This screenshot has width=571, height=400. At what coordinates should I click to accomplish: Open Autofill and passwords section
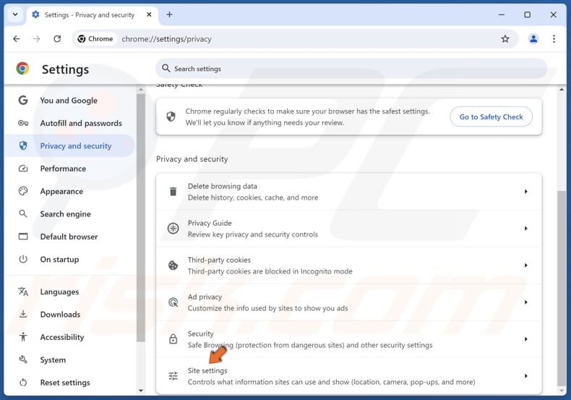coord(70,123)
